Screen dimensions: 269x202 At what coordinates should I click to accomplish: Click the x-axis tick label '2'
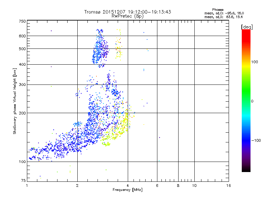77,186
